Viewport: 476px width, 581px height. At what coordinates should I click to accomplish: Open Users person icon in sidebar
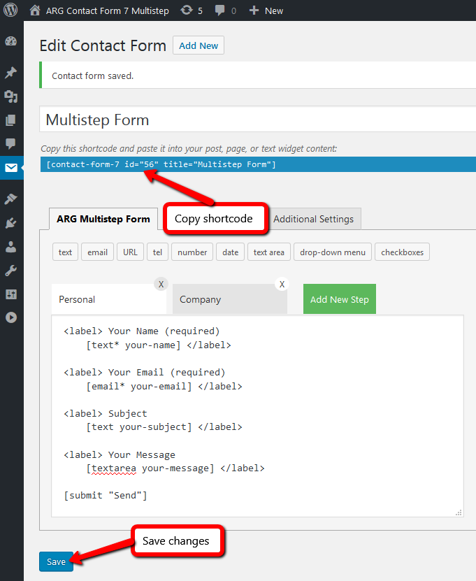point(11,247)
